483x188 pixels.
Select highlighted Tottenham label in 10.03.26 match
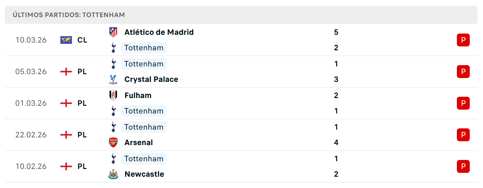(144, 48)
